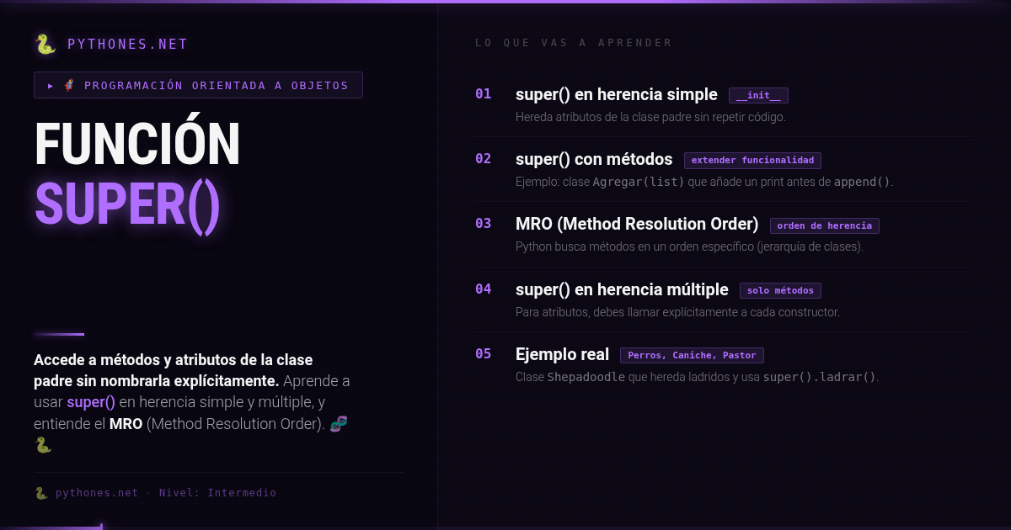Select the 01 number marker

click(x=483, y=94)
